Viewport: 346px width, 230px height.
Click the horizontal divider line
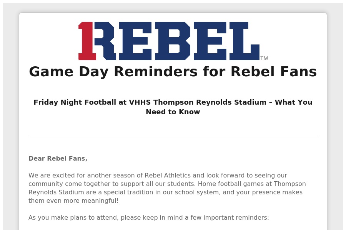tap(173, 136)
